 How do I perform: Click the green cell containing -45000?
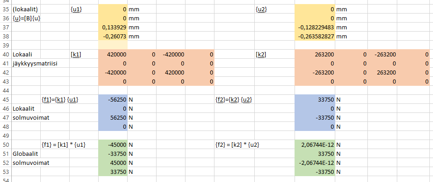[113, 145]
